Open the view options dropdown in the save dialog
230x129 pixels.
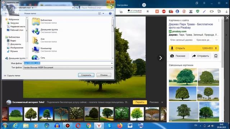[103, 14]
